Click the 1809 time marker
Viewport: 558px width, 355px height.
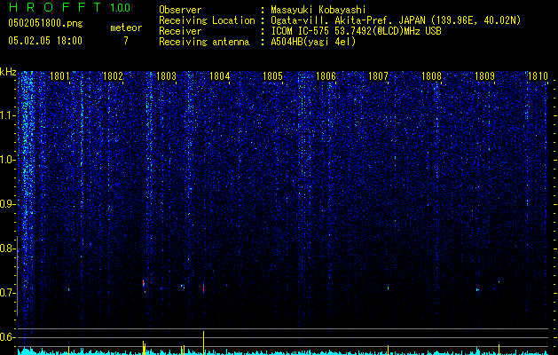484,76
